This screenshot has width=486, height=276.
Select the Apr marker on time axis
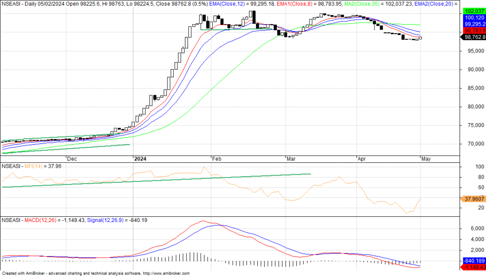[362, 160]
